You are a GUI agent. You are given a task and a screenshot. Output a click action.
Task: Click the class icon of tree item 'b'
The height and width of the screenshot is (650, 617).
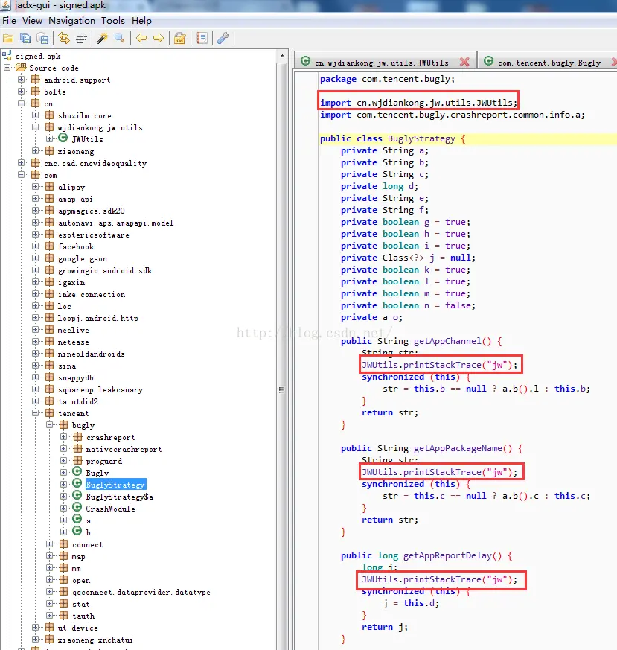click(77, 531)
